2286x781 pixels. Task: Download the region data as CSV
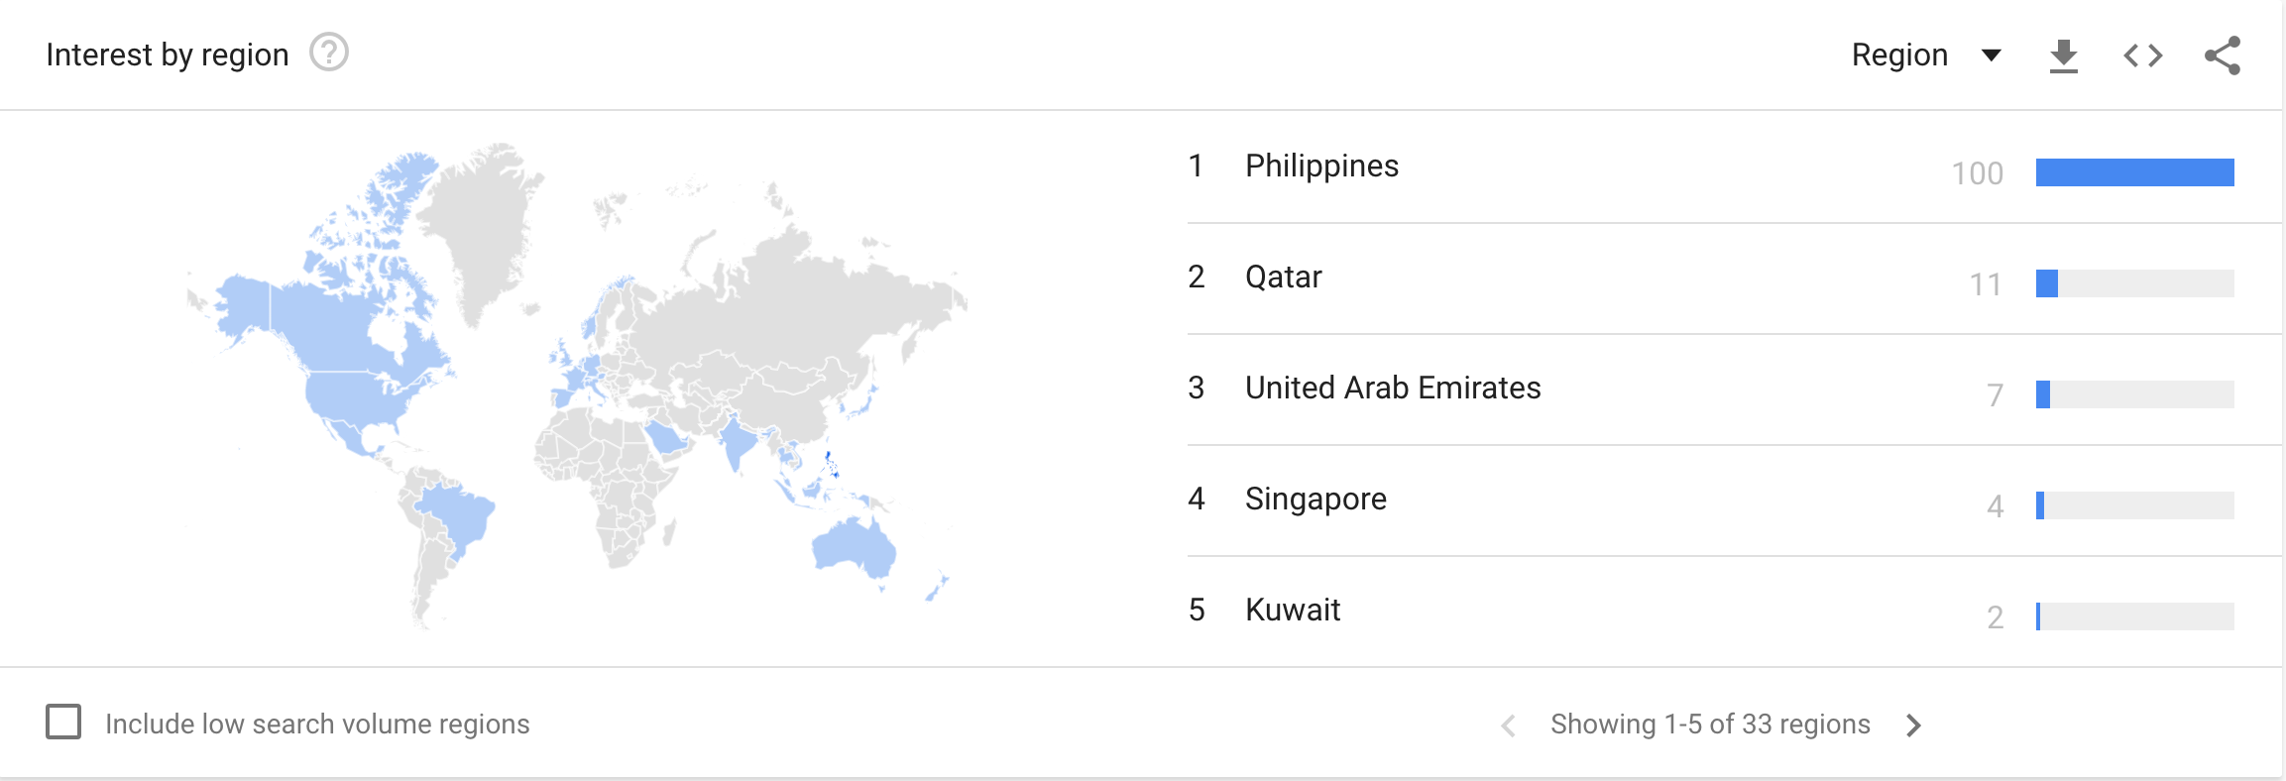tap(2063, 56)
